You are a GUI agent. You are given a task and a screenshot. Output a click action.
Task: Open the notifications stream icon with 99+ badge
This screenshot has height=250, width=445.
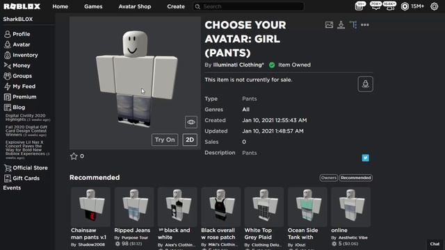coord(359,6)
